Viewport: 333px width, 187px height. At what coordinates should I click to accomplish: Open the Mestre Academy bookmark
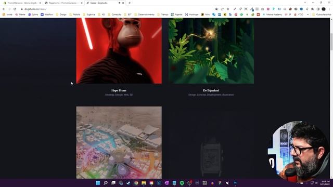[x=272, y=15]
